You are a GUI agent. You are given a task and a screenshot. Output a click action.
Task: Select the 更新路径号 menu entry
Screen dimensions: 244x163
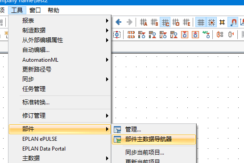[x=60, y=69]
